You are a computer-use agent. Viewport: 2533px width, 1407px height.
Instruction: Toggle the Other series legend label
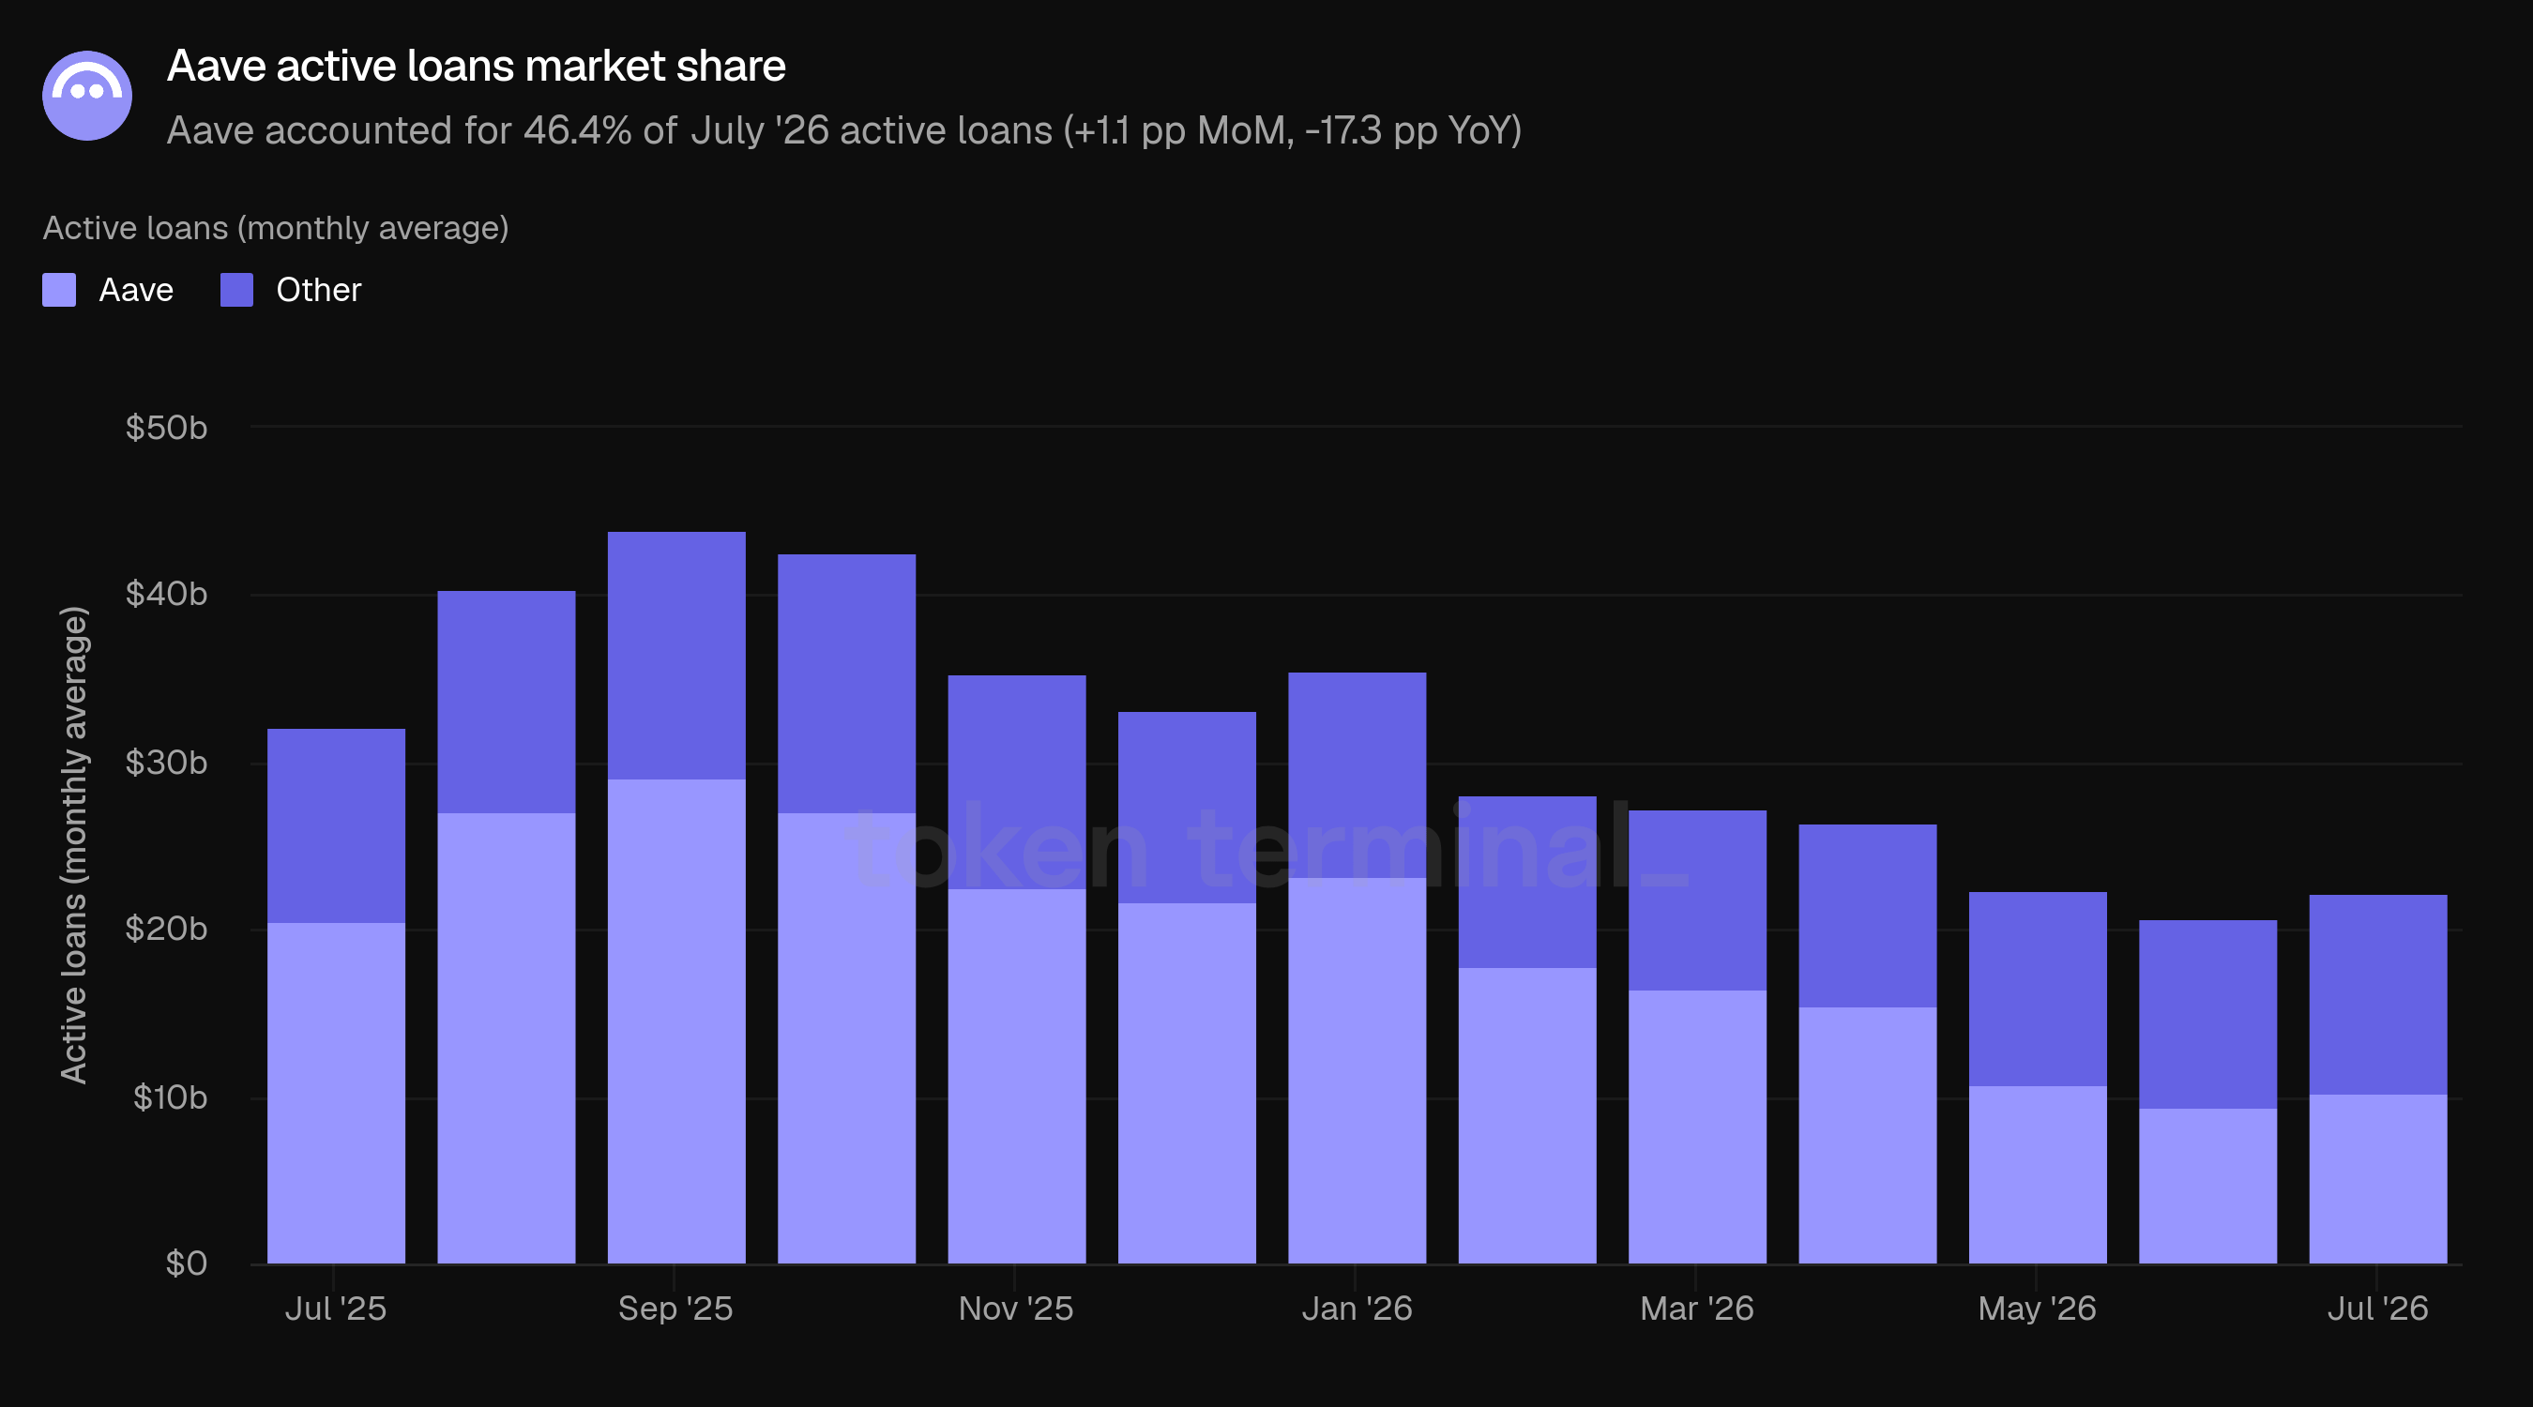coord(319,290)
